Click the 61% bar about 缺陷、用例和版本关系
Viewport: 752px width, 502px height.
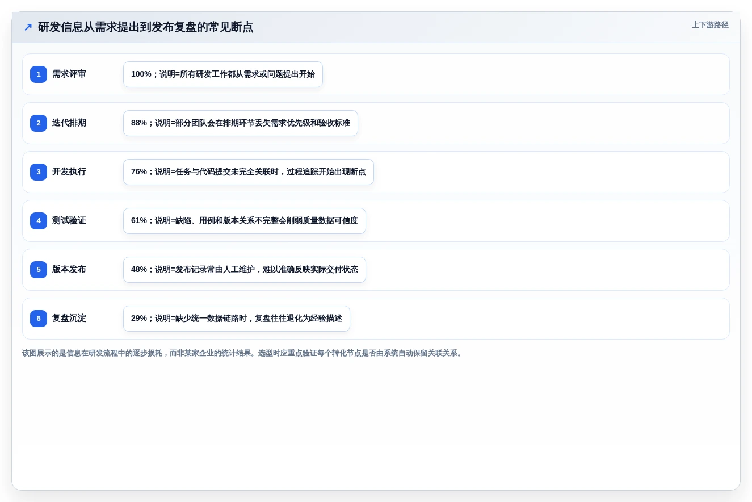[x=245, y=221]
